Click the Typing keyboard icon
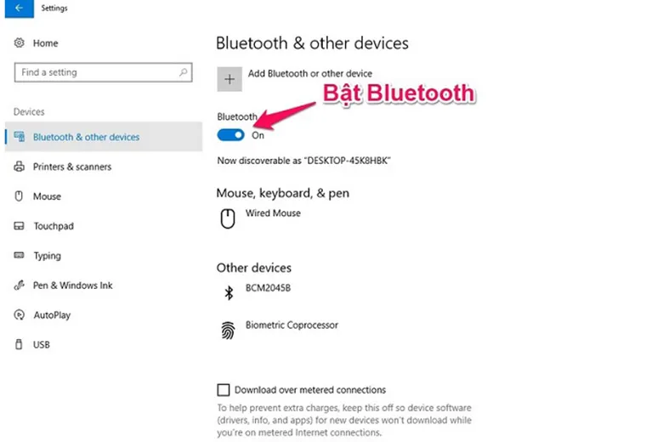The width and height of the screenshot is (663, 442). pos(19,256)
